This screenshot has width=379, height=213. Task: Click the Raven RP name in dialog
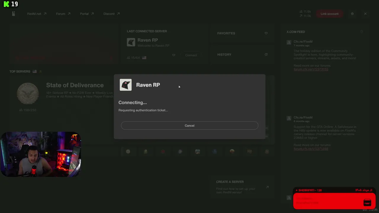click(x=148, y=85)
